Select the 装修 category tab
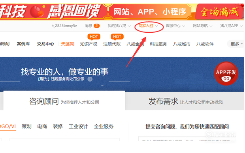The width and height of the screenshot is (245, 153). [58, 126]
